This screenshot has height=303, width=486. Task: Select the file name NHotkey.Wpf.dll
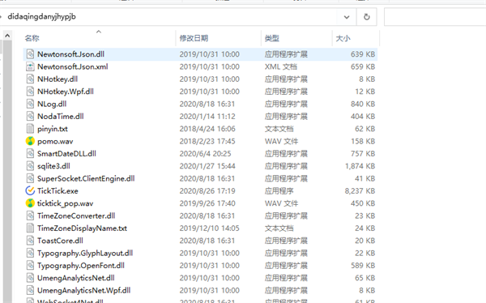click(66, 92)
